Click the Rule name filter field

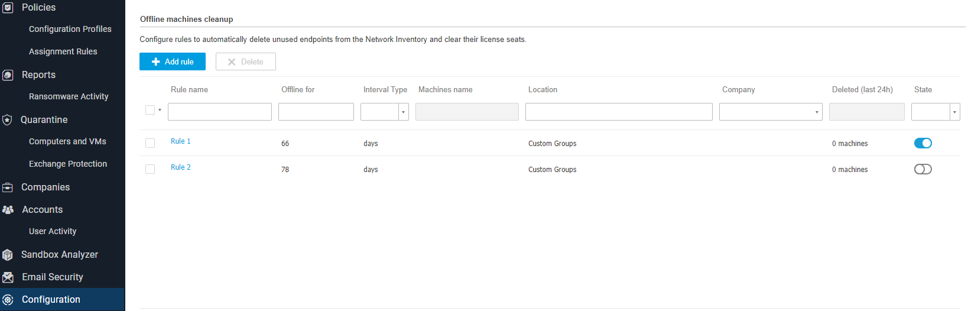(220, 112)
